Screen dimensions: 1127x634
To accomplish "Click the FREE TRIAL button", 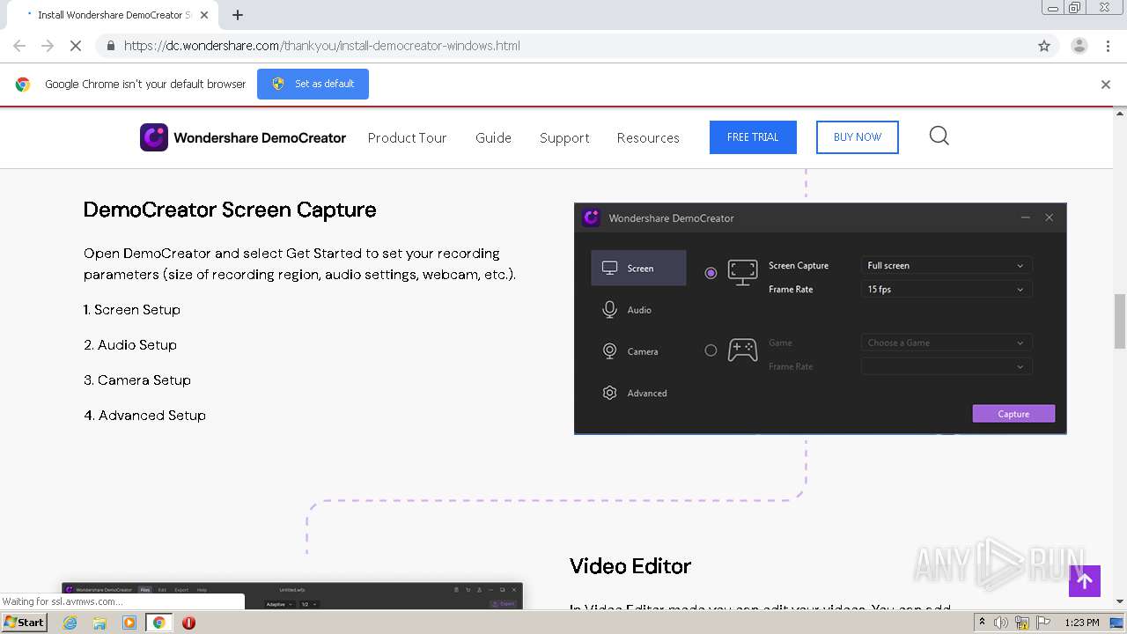I will tap(753, 137).
